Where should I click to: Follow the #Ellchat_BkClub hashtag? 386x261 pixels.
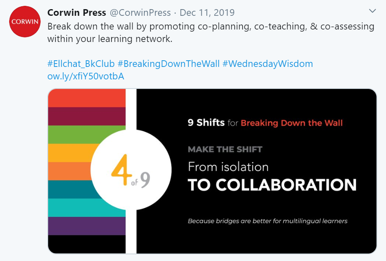[81, 64]
